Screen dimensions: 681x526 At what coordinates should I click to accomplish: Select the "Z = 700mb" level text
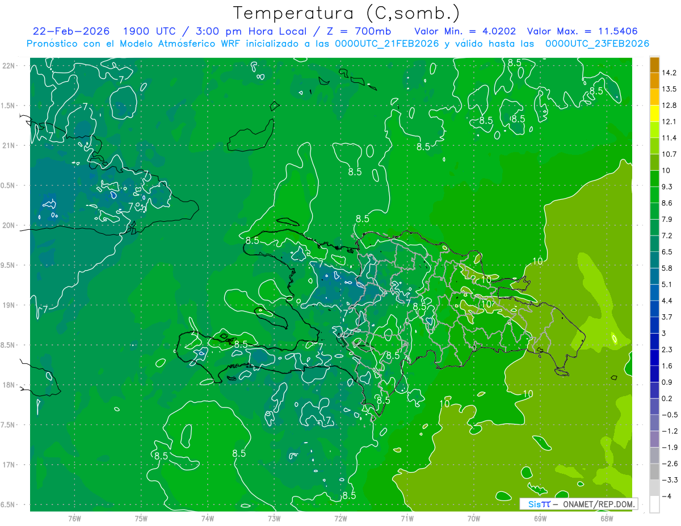(x=358, y=31)
